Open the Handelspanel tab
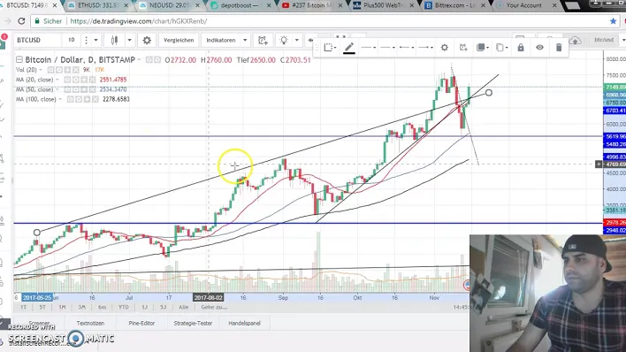Viewport: 626px width, 352px height. pyautogui.click(x=244, y=323)
